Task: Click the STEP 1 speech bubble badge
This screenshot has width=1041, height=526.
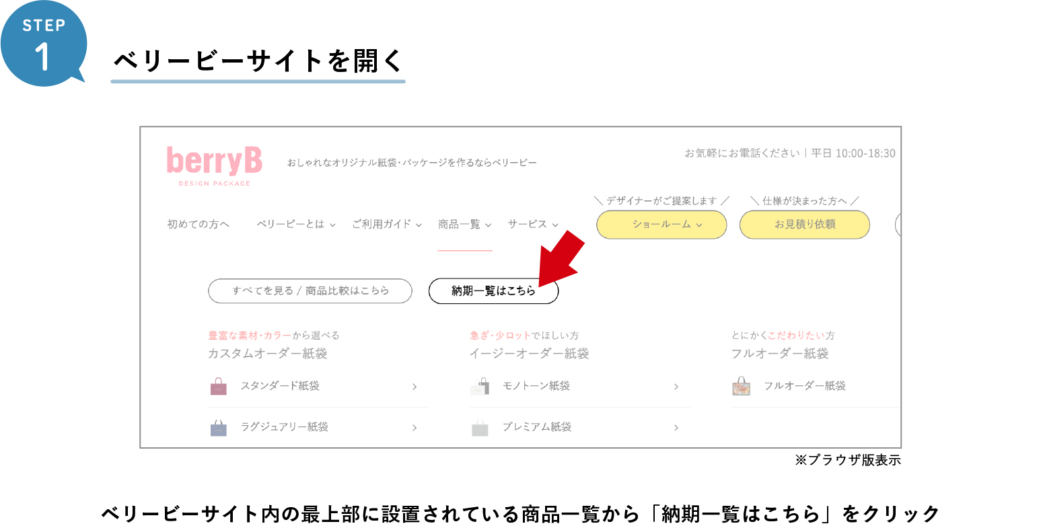Action: click(x=43, y=43)
